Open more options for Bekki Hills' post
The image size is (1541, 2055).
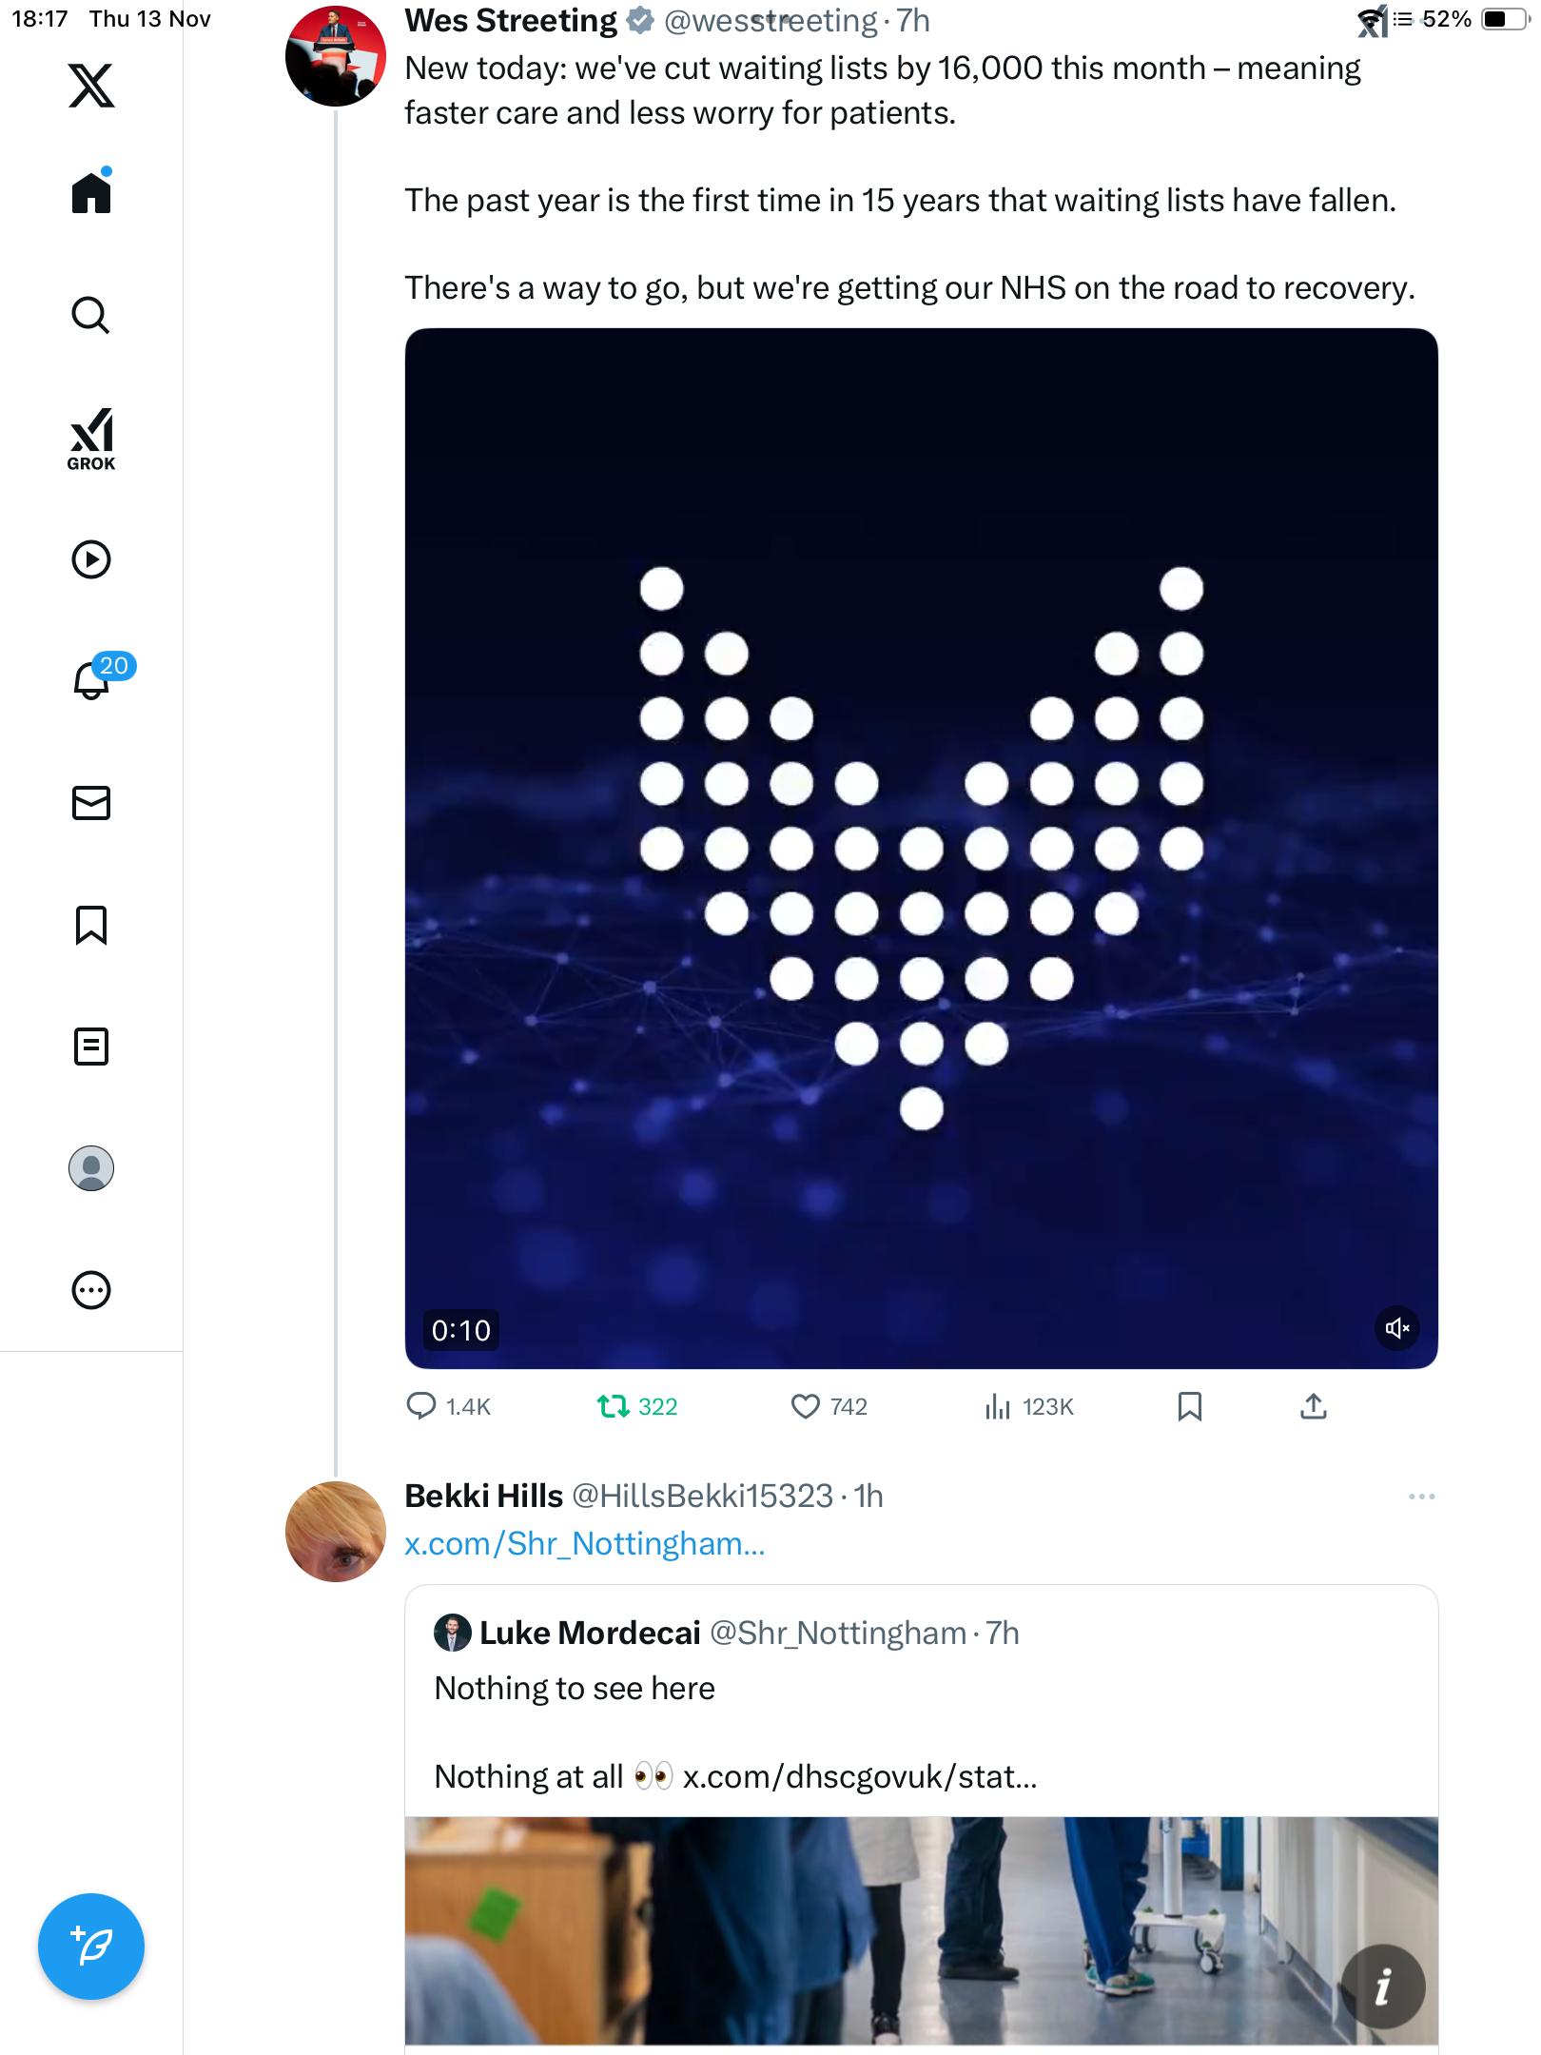(x=1421, y=1497)
